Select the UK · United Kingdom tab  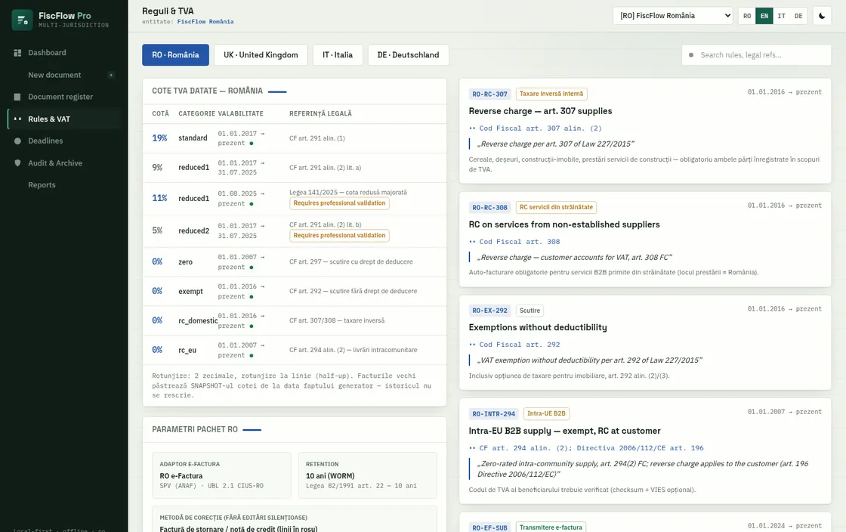pyautogui.click(x=261, y=55)
